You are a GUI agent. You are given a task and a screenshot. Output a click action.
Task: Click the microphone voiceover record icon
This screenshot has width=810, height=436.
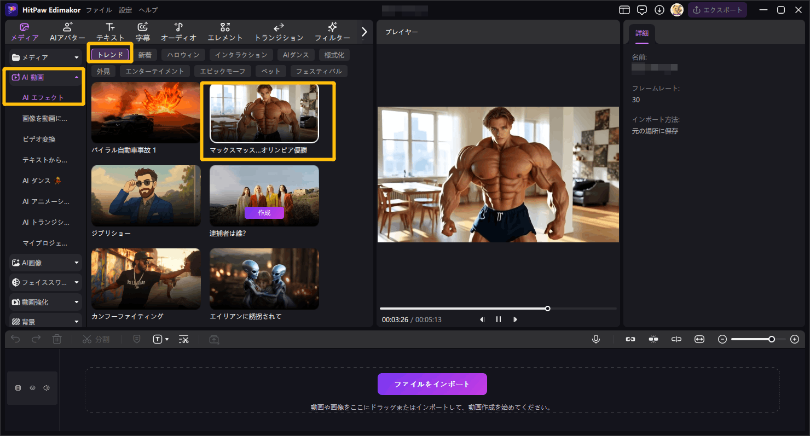click(596, 339)
